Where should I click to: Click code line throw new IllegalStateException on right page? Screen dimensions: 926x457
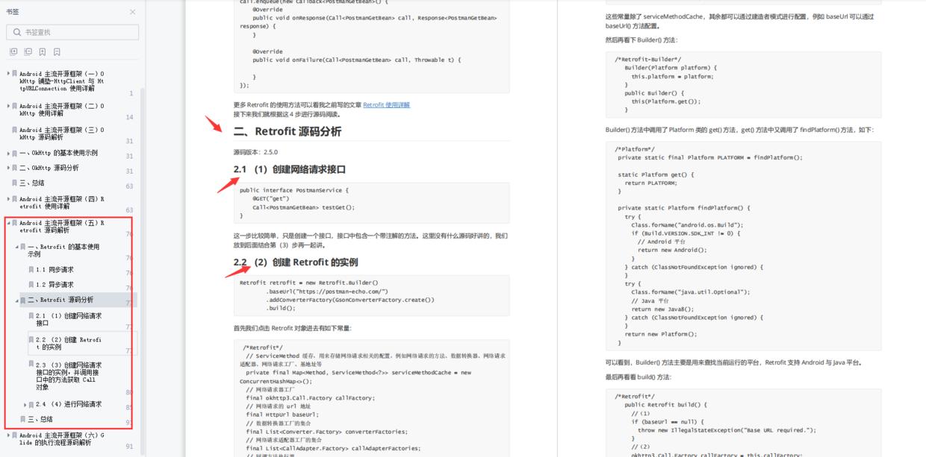[x=727, y=430]
